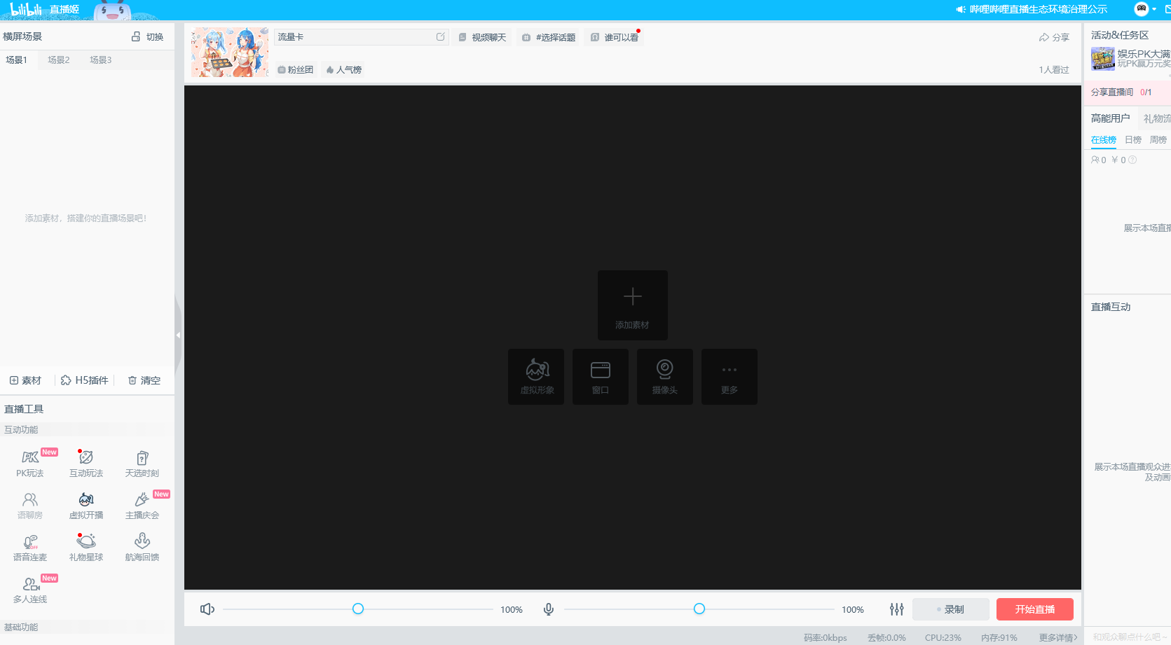Open the 娱乐PK activity banner
Viewport: 1171px width, 645px height.
pyautogui.click(x=1131, y=58)
